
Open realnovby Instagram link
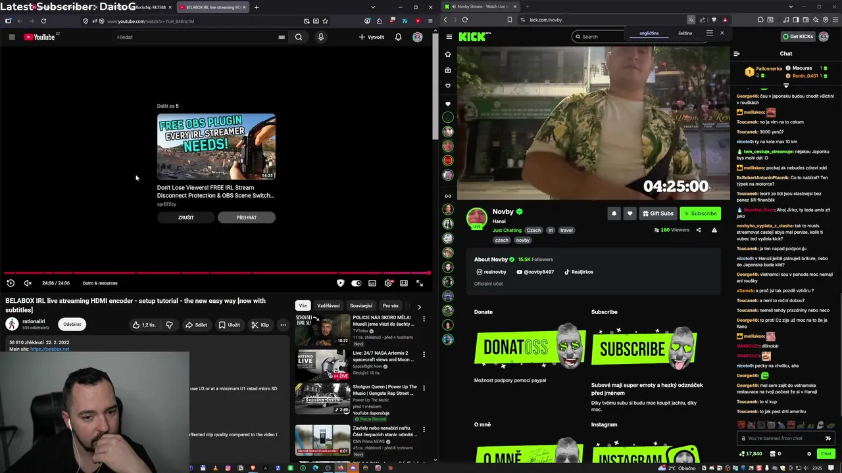point(491,272)
